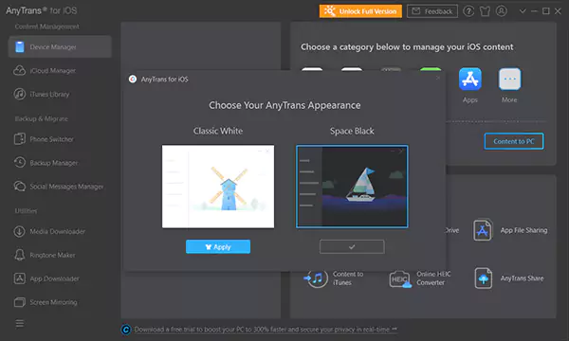Click the Screen Mirroring icon
The width and height of the screenshot is (569, 341).
pyautogui.click(x=19, y=302)
